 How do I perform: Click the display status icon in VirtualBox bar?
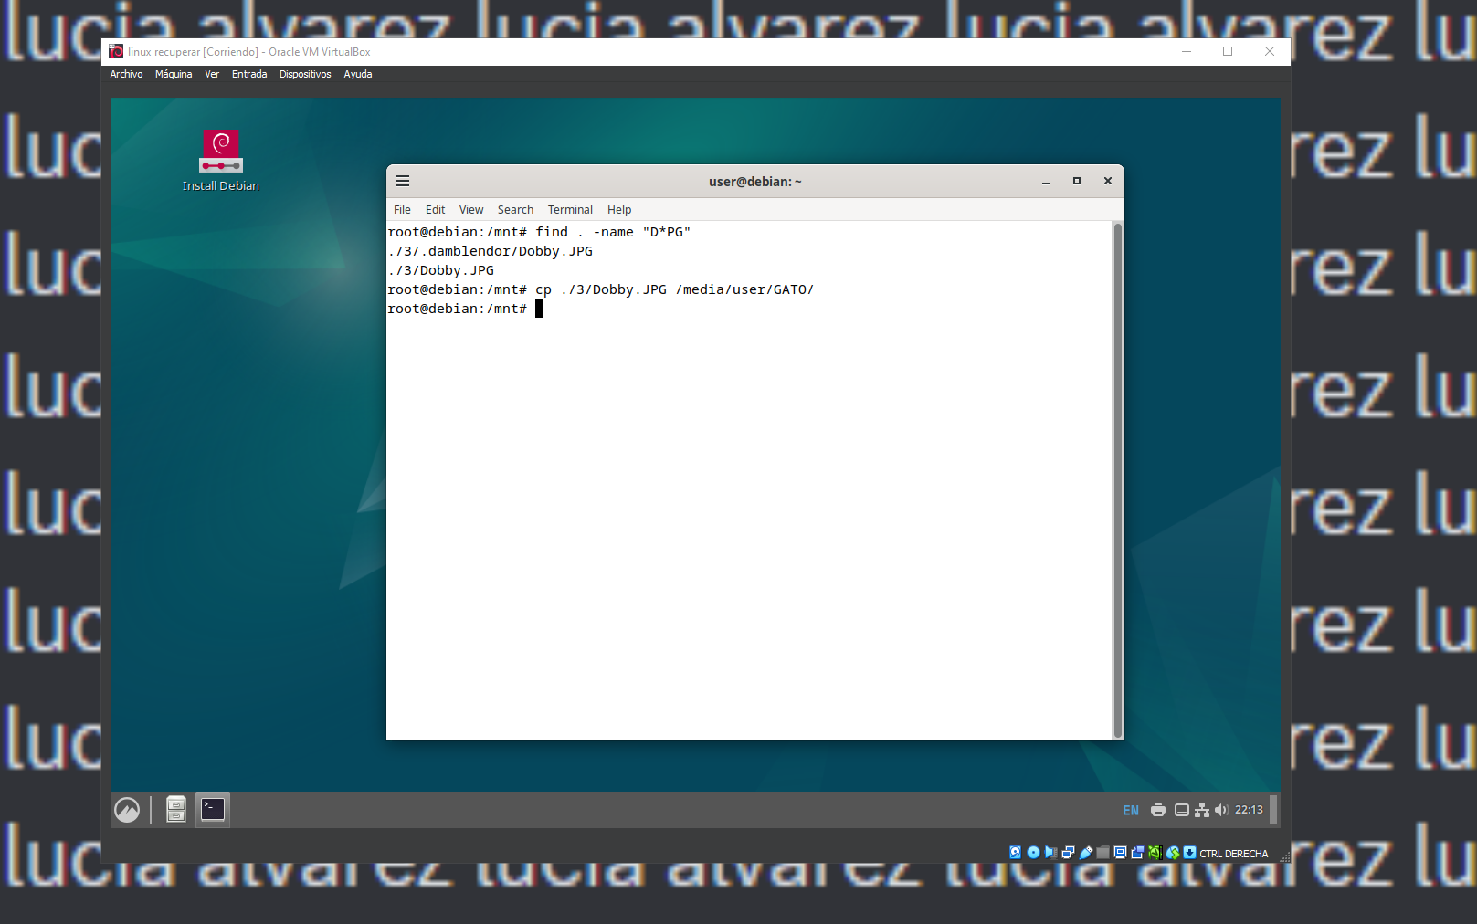[x=1121, y=852]
